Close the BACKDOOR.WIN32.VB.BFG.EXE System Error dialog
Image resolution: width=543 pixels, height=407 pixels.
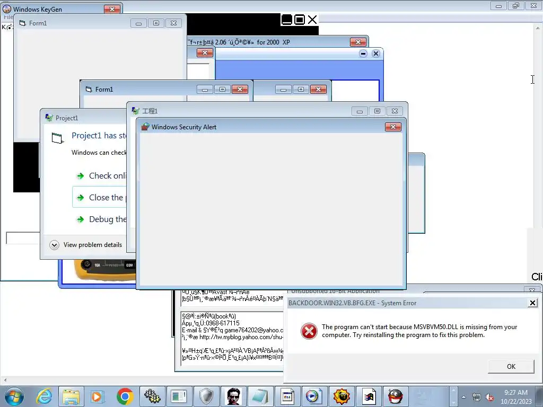tap(532, 303)
